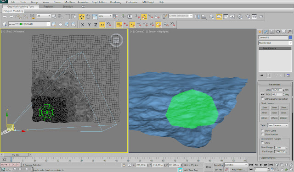Enable the Show Cone checkbox
The width and height of the screenshot is (294, 172).
pyautogui.click(x=262, y=130)
